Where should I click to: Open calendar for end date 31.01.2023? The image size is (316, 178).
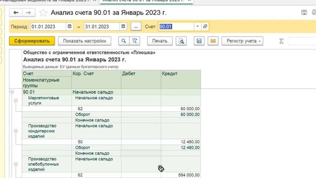(x=123, y=26)
